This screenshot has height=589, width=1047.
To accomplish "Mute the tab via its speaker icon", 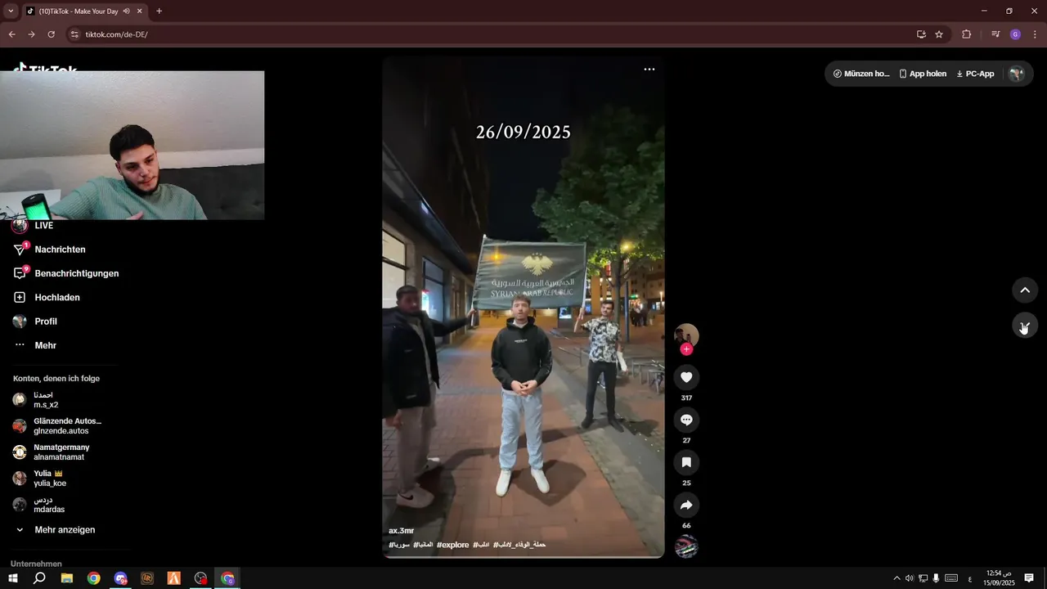I will pos(127,11).
